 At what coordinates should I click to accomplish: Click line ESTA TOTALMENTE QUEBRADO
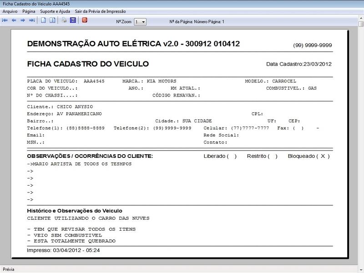pyautogui.click(x=75, y=241)
